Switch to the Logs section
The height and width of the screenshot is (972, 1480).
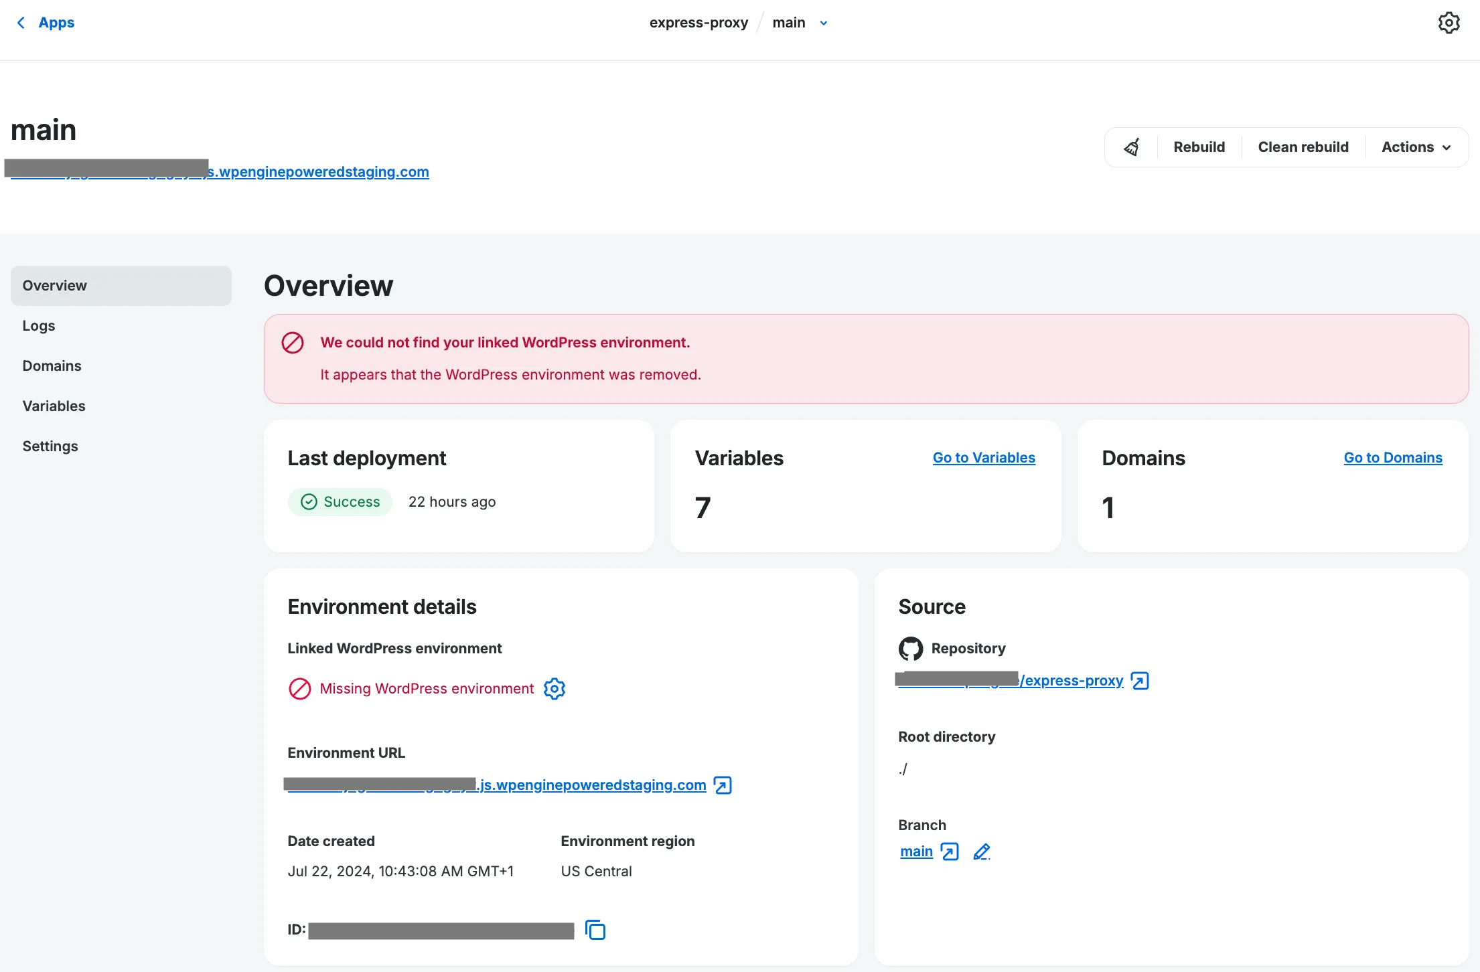tap(38, 325)
